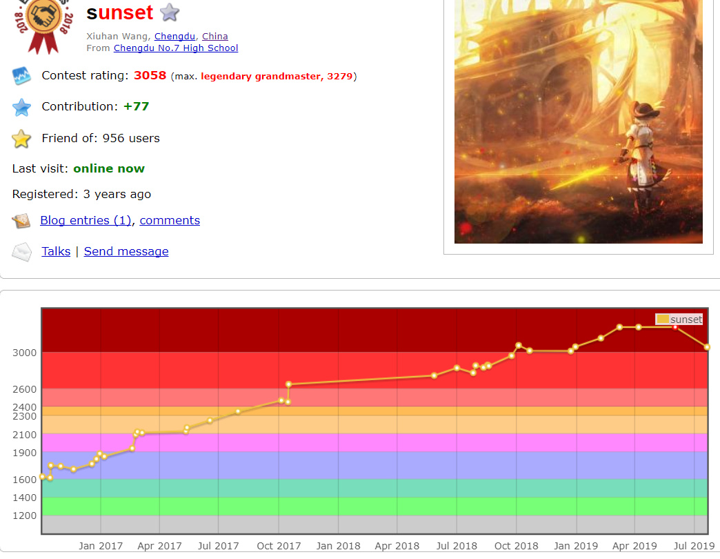Screen dimensions: 720x559
Task: Click the yellow Friend of star icon
Action: (21, 139)
